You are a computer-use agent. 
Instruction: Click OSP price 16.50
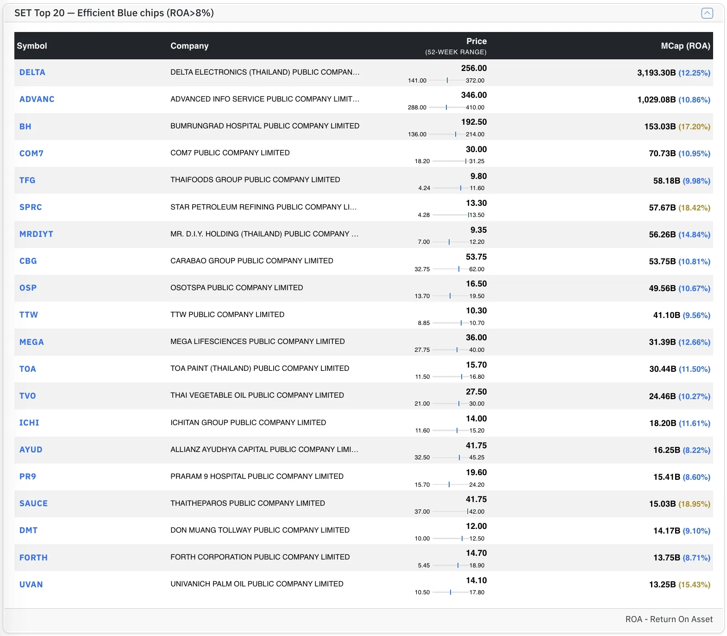point(476,284)
